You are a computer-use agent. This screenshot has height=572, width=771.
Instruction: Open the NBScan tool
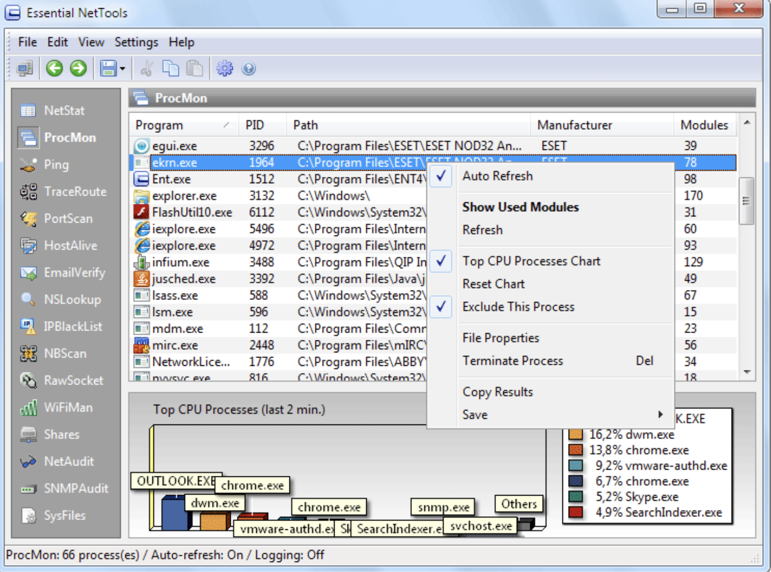pos(53,353)
